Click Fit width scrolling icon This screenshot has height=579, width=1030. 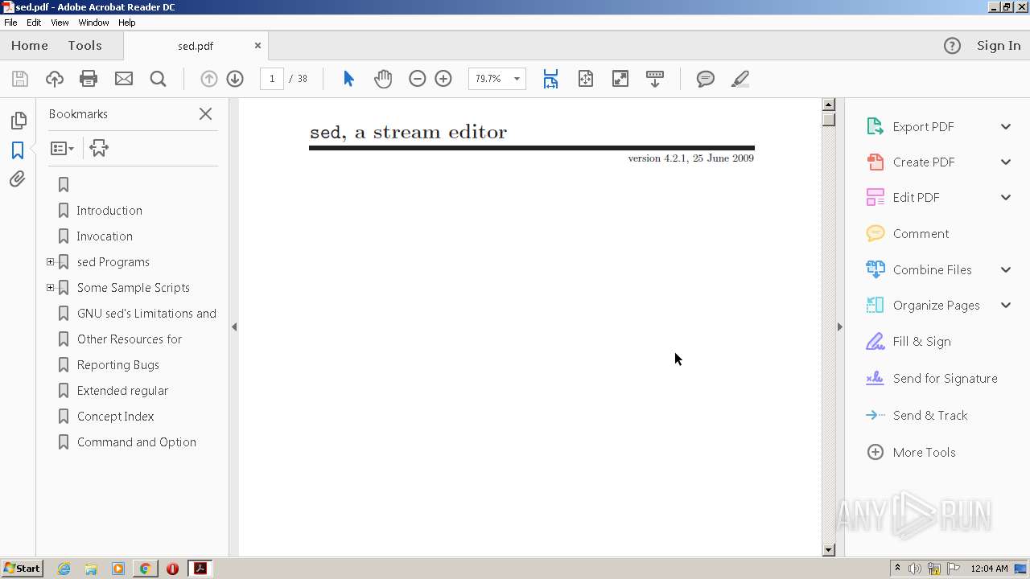point(550,79)
